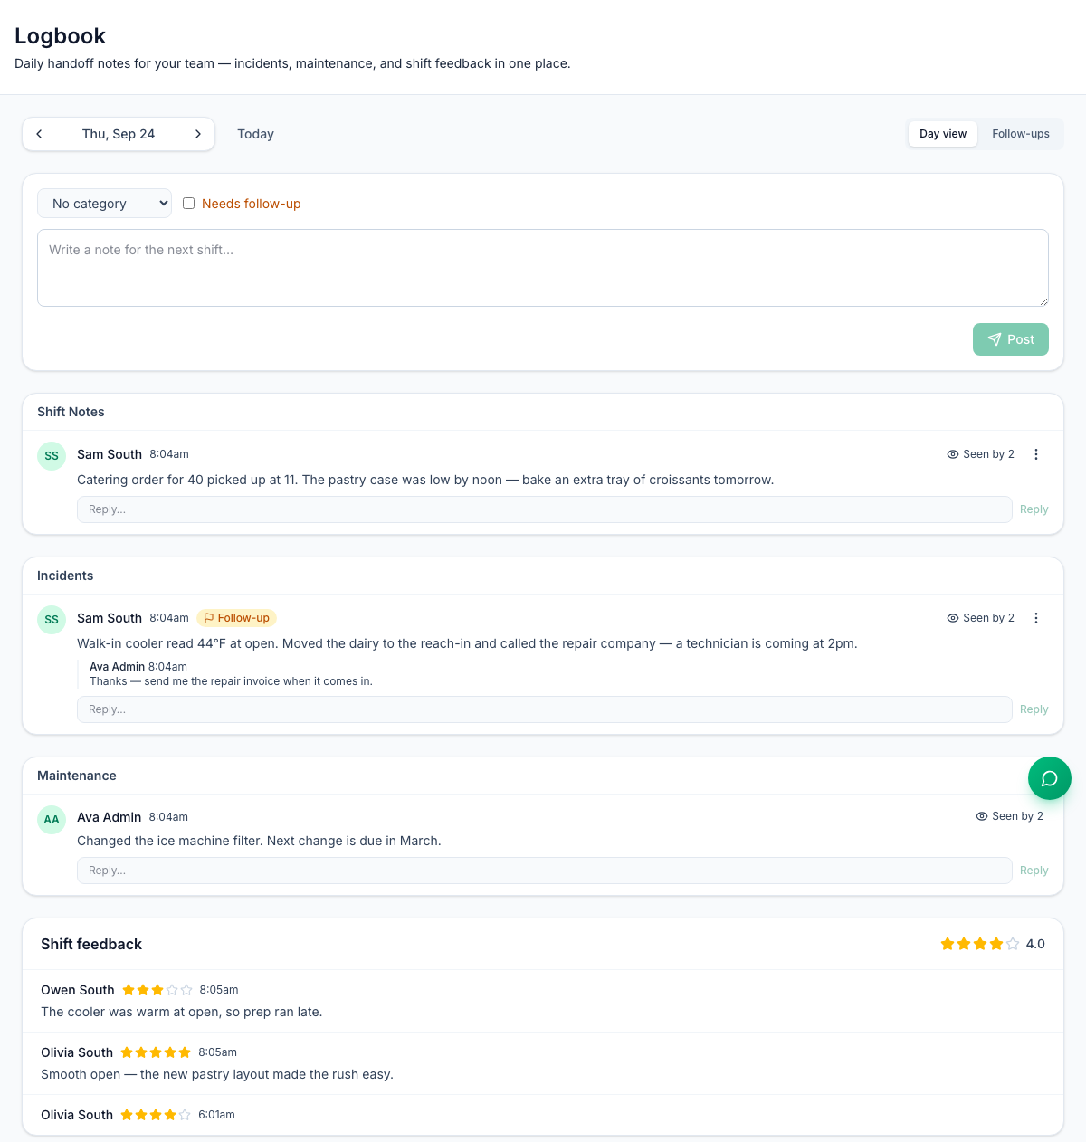Click Owen South's three-star rating
Image resolution: width=1086 pixels, height=1142 pixels.
click(157, 990)
